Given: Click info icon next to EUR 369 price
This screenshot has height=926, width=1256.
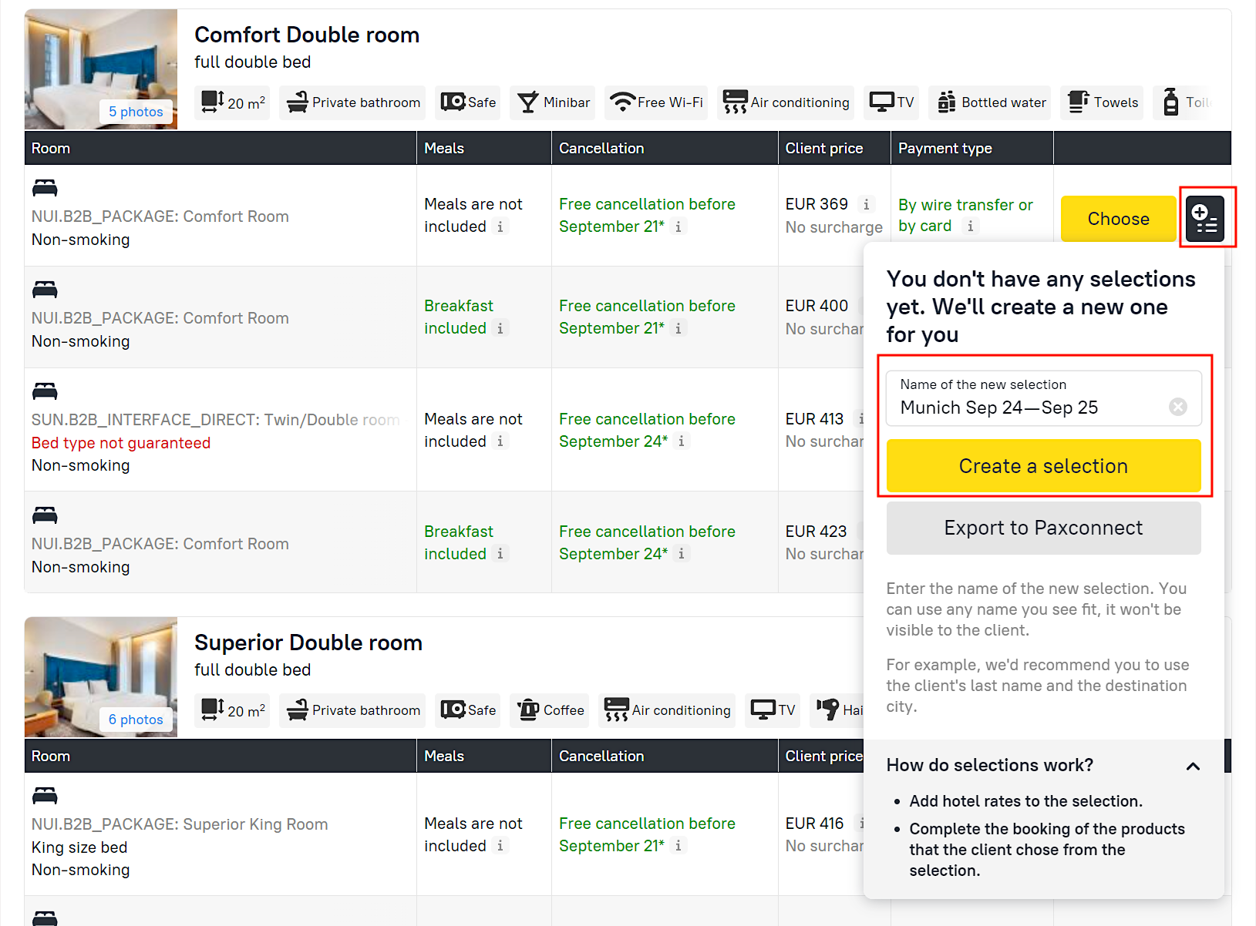Looking at the screenshot, I should pyautogui.click(x=866, y=204).
